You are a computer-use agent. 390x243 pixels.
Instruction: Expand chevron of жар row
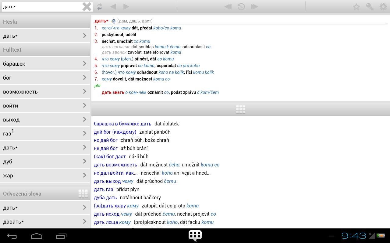click(x=85, y=175)
